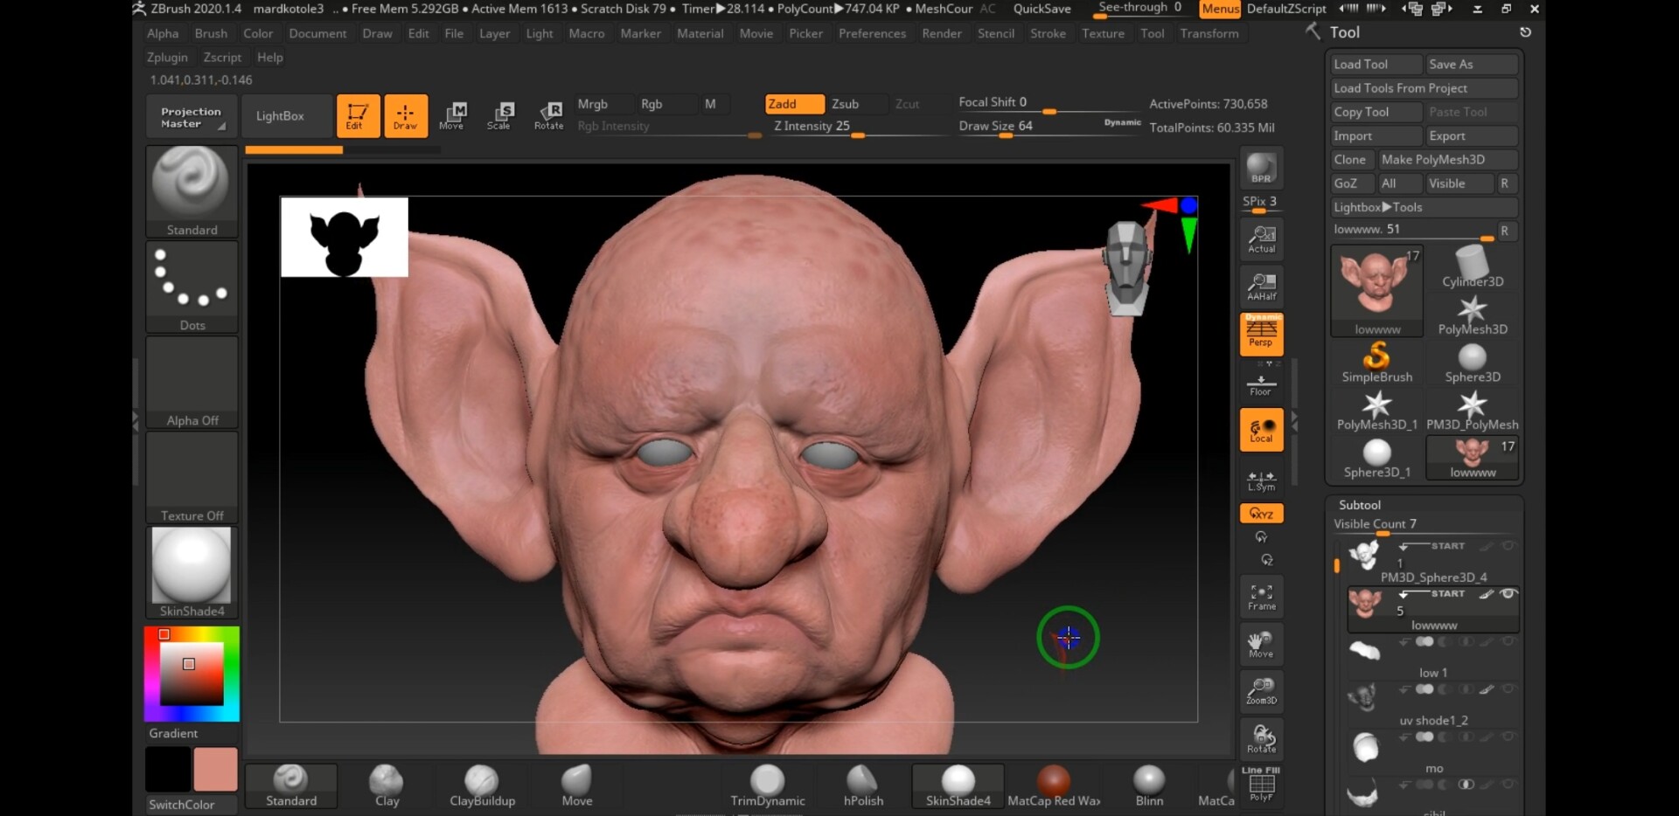
Task: Expand the SkinShade4 material picker
Action: coord(192,572)
